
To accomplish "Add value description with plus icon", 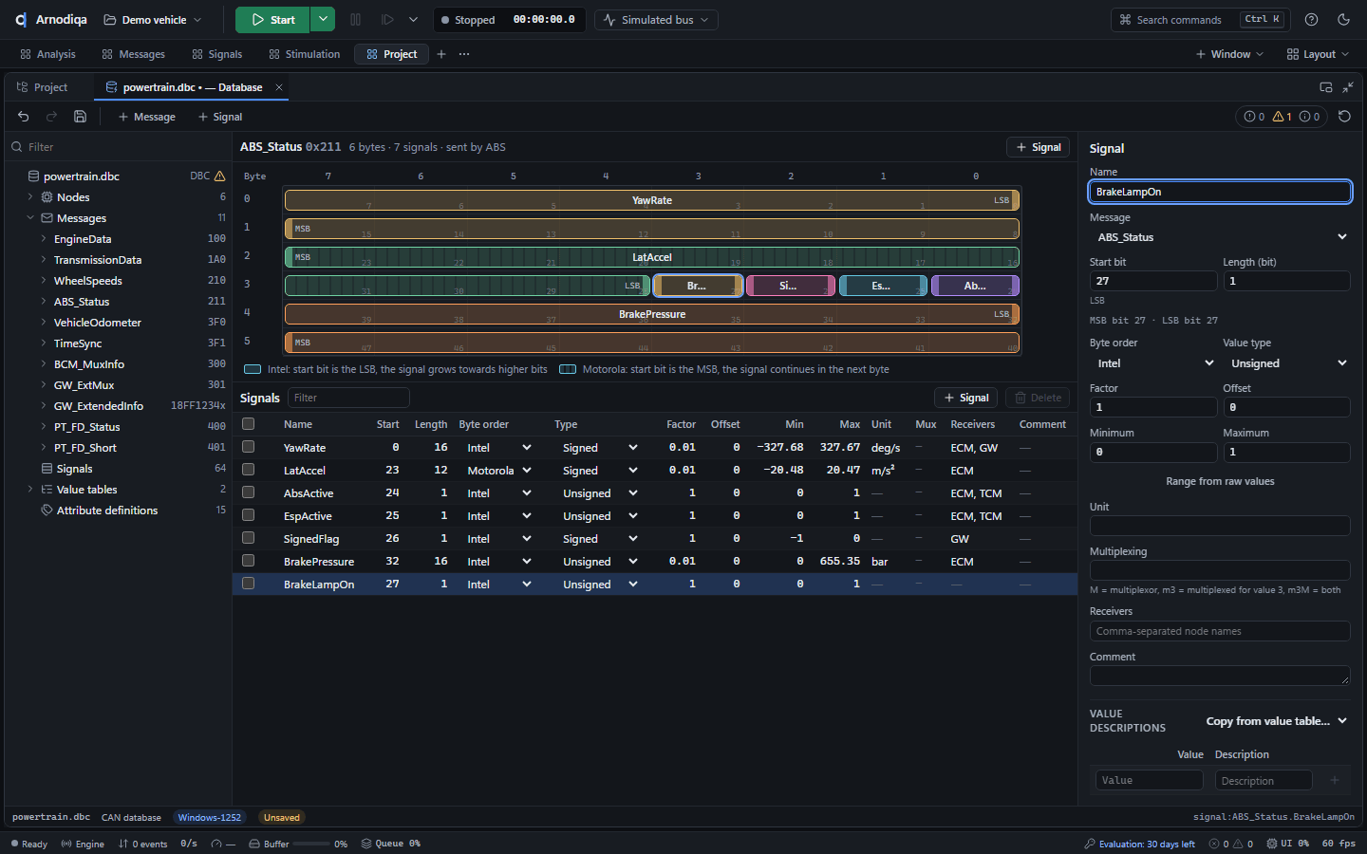I will click(x=1335, y=780).
